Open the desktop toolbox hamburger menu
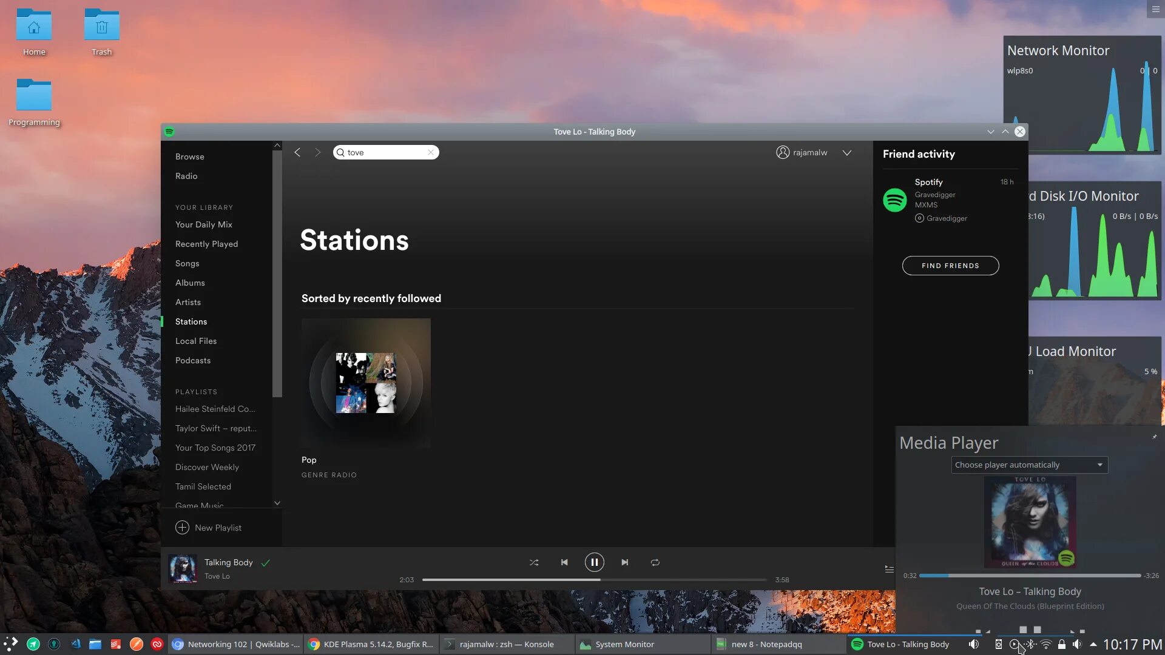This screenshot has width=1165, height=655. coord(1156,9)
